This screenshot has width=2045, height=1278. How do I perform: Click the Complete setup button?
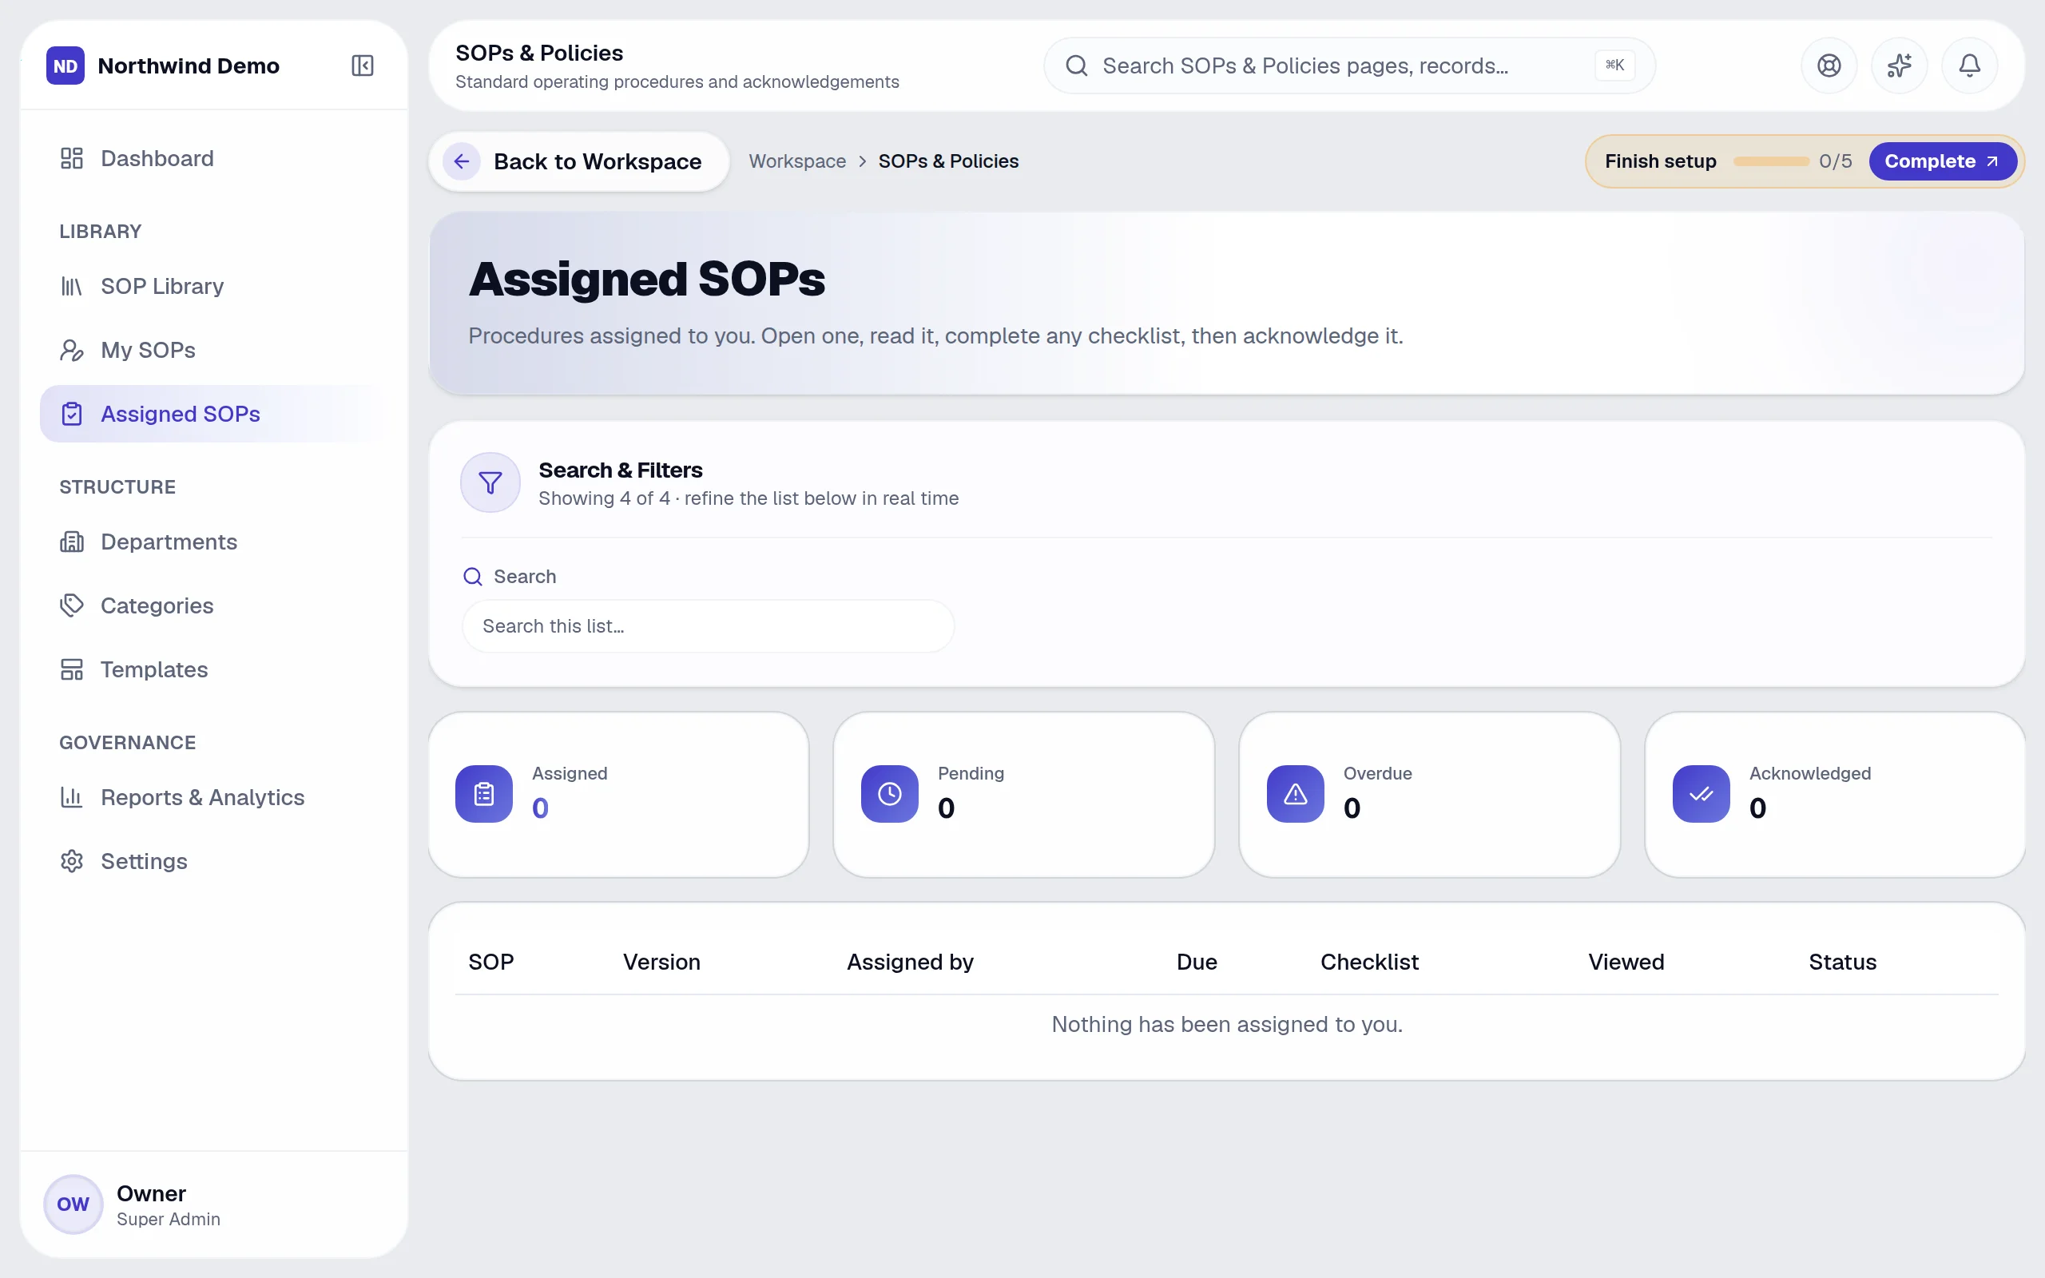pyautogui.click(x=1942, y=161)
